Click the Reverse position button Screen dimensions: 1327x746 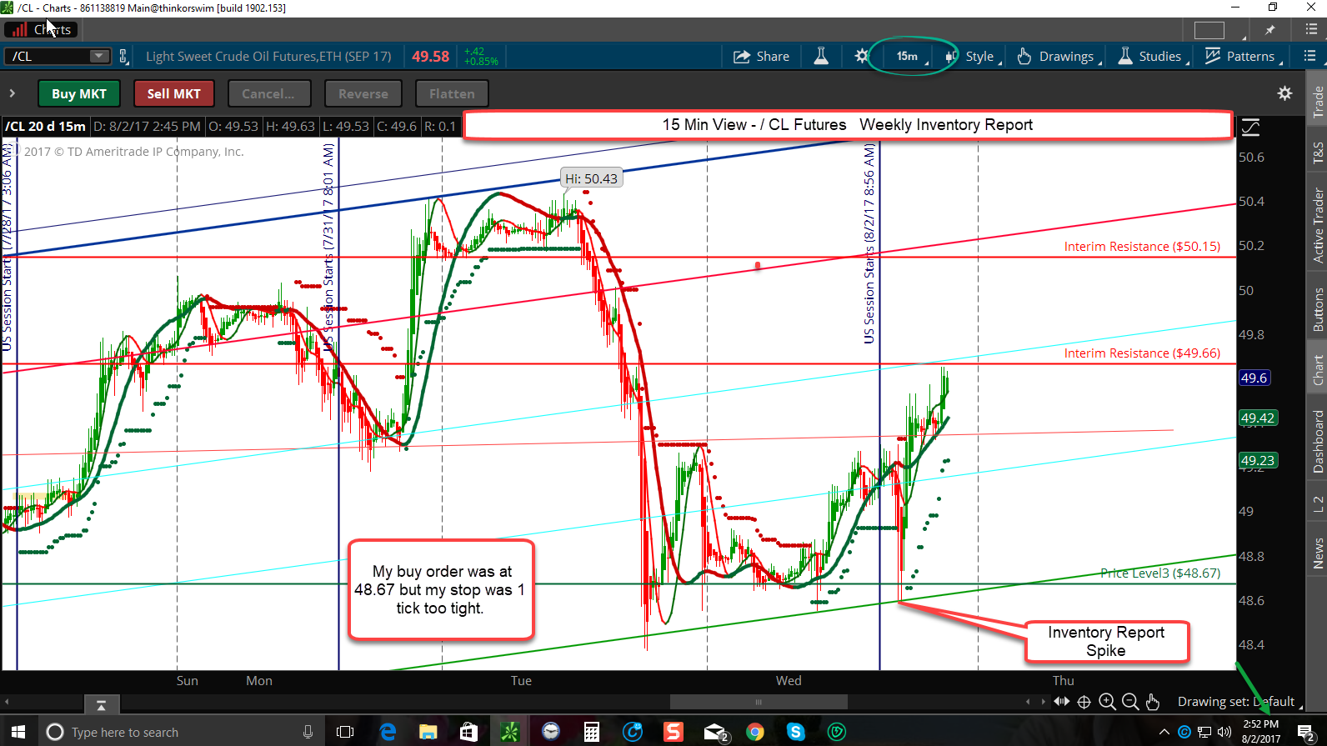point(363,93)
